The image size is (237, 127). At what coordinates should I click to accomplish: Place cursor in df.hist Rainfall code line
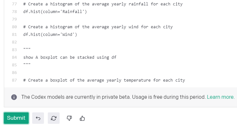coord(55,12)
